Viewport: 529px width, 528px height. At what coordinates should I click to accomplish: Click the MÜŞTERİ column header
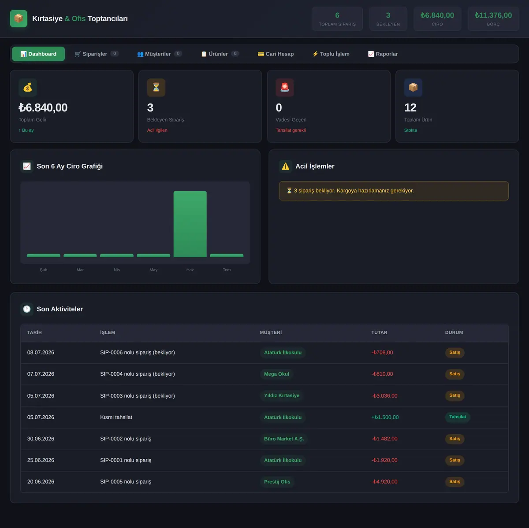[x=271, y=332]
